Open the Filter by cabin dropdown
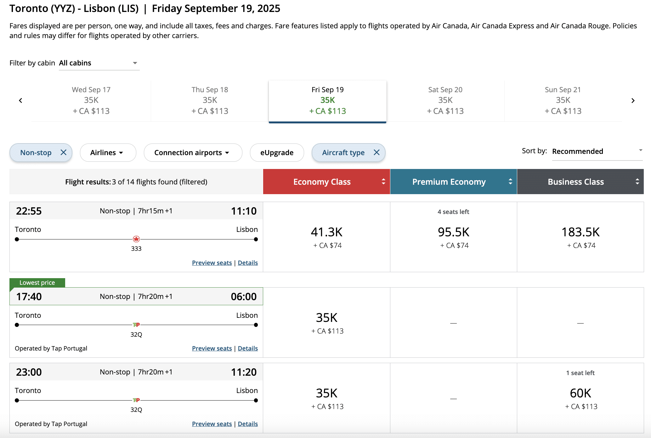 [x=99, y=63]
